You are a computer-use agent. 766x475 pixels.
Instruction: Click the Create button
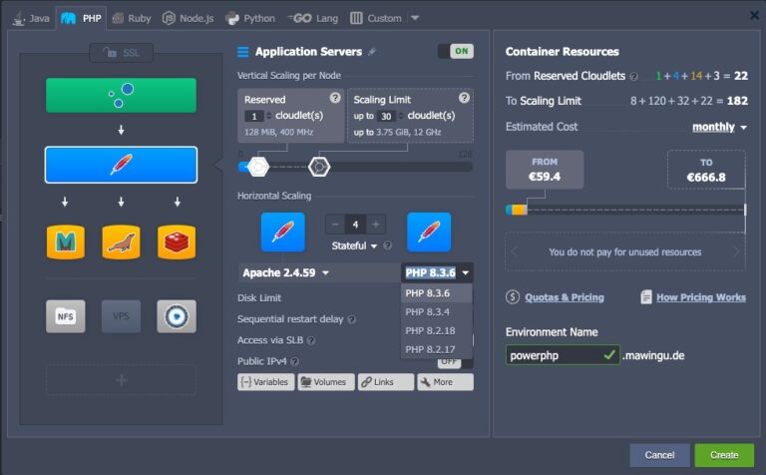pyautogui.click(x=723, y=455)
